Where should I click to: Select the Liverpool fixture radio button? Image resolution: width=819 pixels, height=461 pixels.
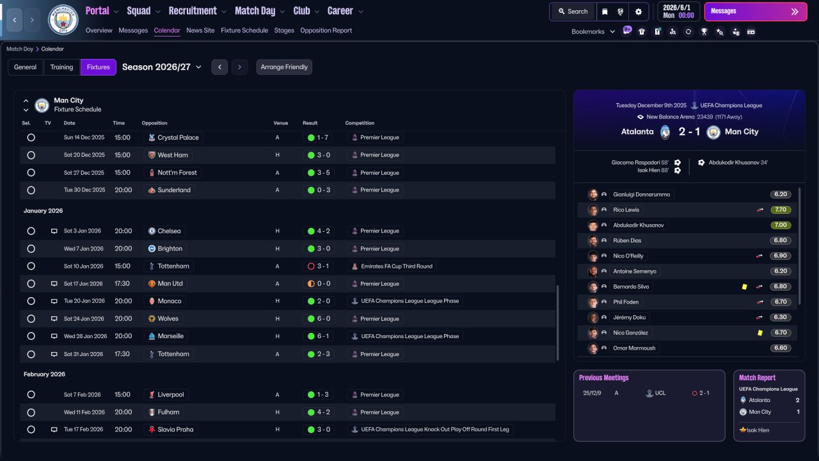(x=31, y=395)
